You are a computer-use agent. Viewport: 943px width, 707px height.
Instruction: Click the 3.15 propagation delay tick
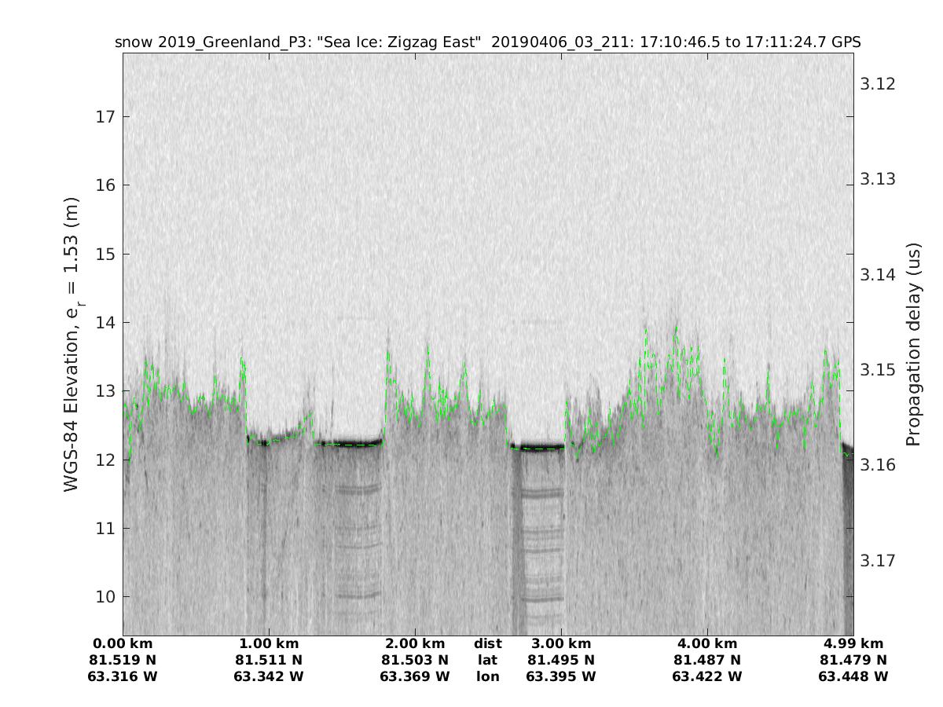tap(873, 370)
